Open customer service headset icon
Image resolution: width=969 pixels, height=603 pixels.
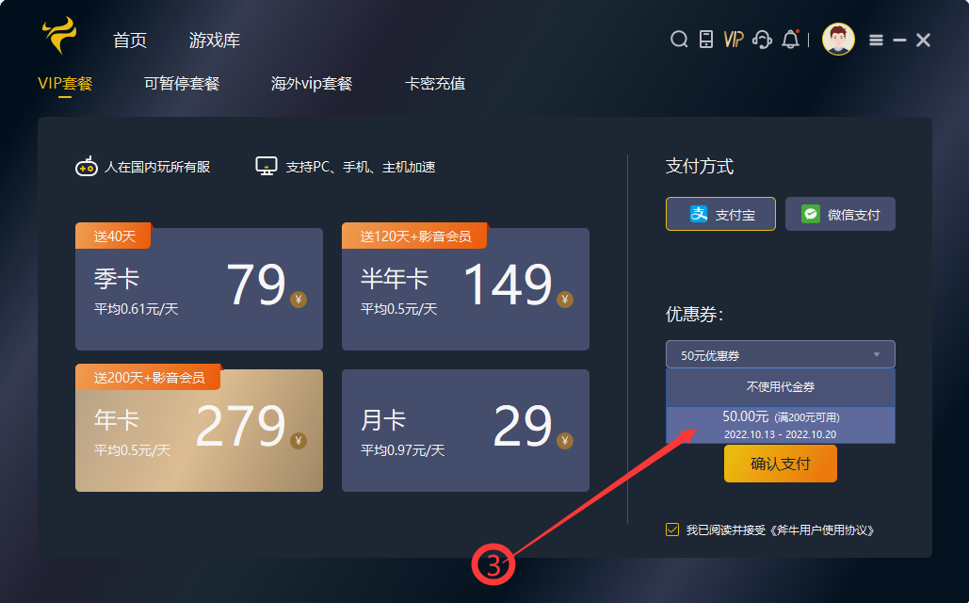pyautogui.click(x=763, y=40)
